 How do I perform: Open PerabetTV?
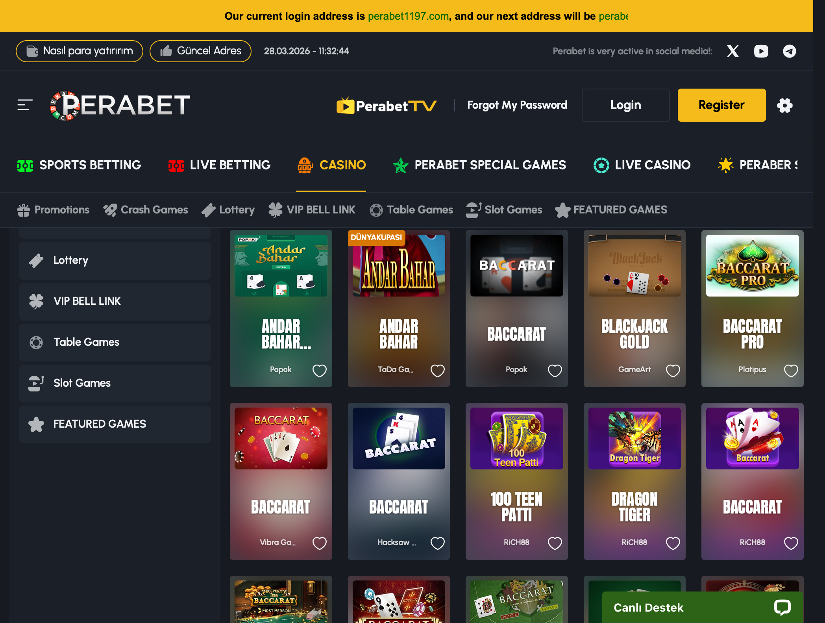point(387,106)
